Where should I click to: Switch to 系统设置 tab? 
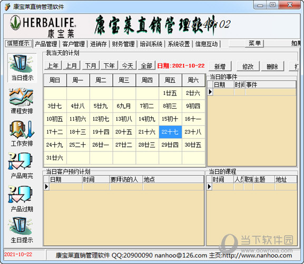pyautogui.click(x=179, y=44)
